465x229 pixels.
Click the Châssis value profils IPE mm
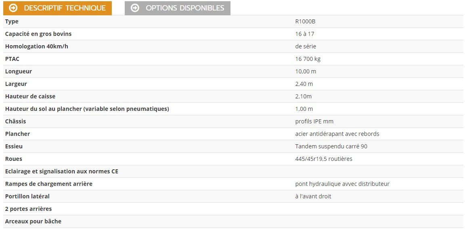(314, 121)
